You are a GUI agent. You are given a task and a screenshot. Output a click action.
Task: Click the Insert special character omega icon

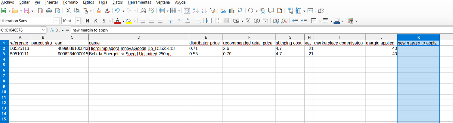tap(250, 11)
